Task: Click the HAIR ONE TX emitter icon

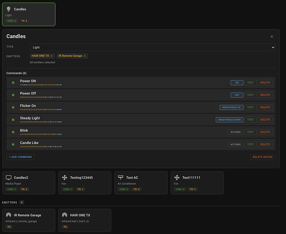Action: click(x=65, y=215)
